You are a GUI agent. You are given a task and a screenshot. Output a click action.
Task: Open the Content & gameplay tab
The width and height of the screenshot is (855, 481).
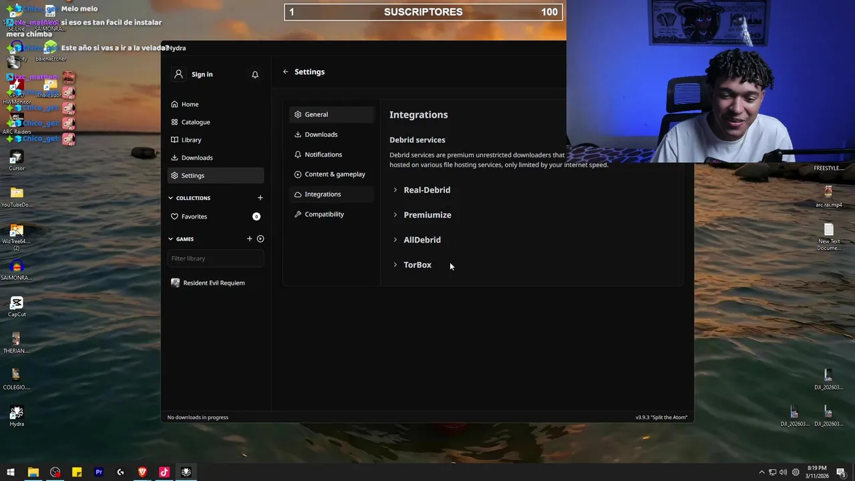point(331,174)
